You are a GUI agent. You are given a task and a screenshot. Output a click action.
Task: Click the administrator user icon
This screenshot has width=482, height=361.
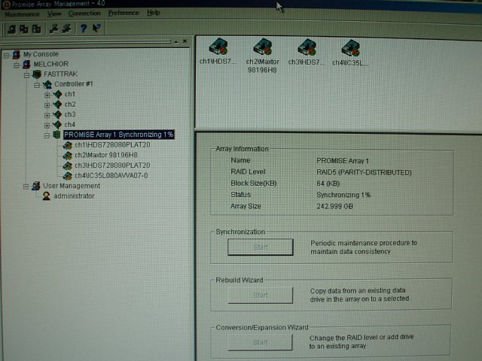[47, 196]
